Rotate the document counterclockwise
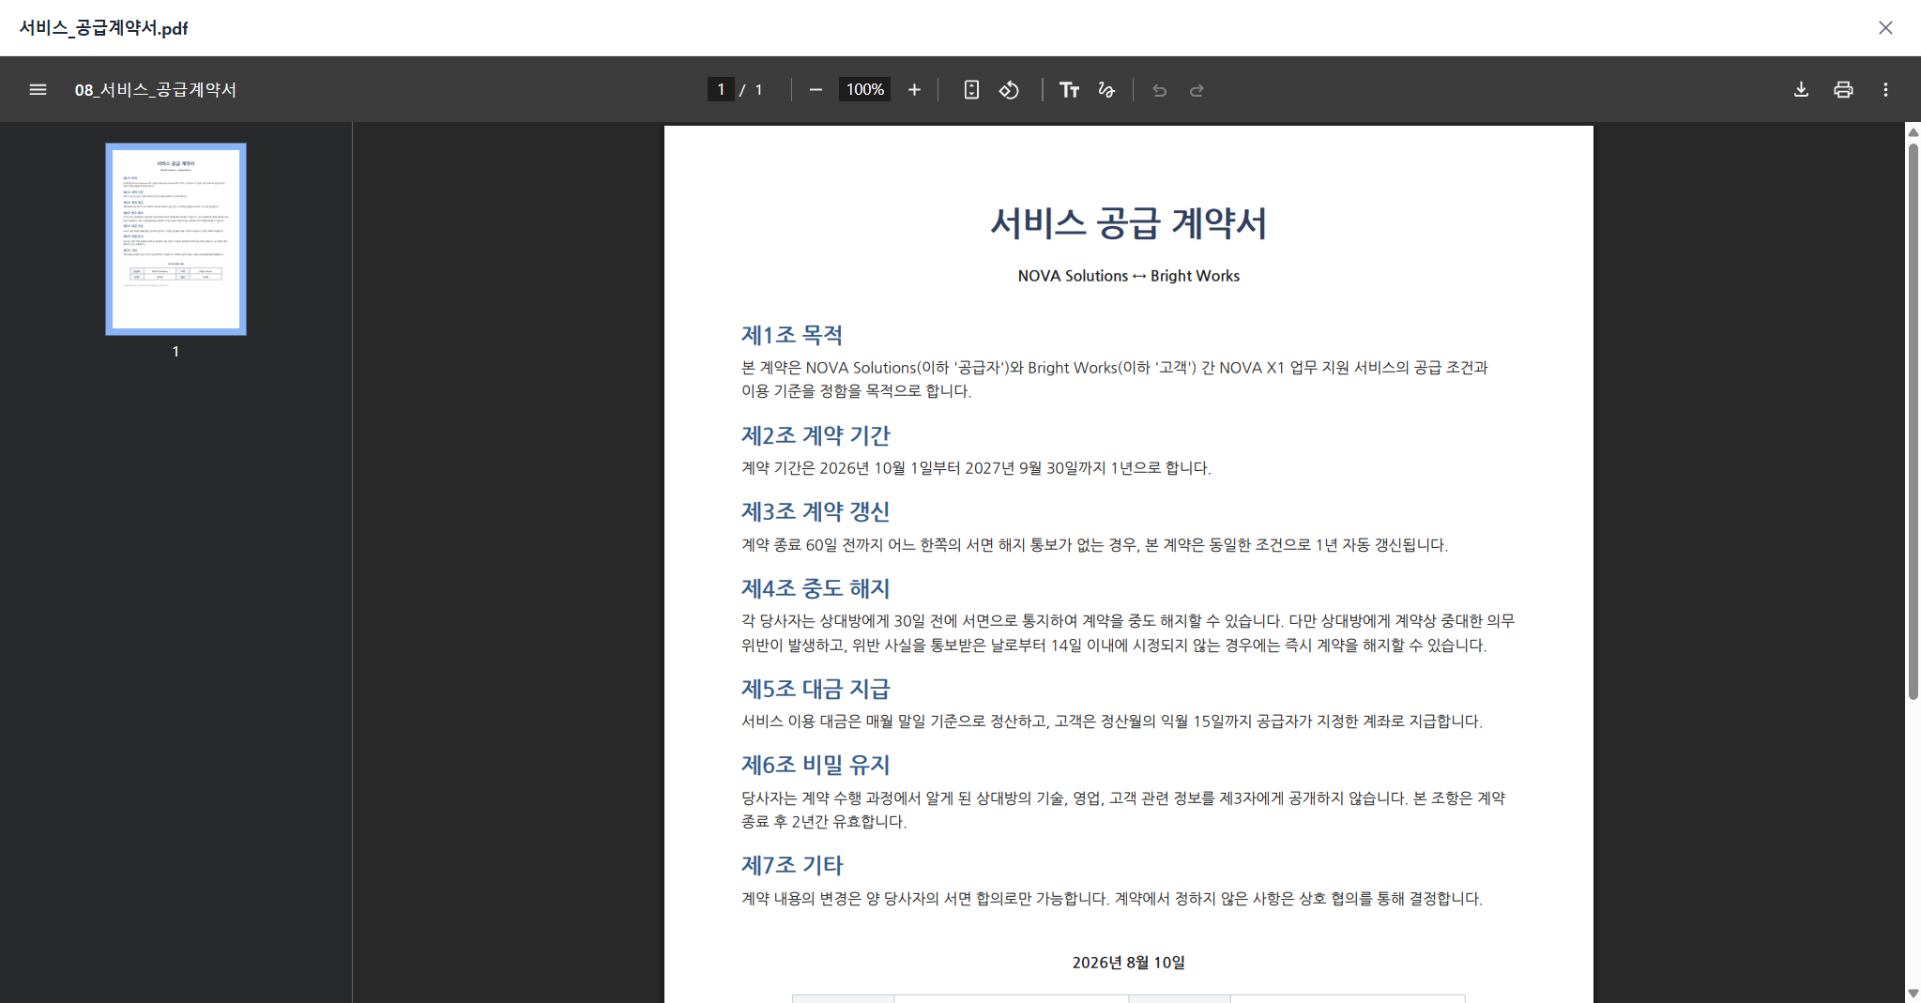The width and height of the screenshot is (1921, 1003). click(1009, 90)
